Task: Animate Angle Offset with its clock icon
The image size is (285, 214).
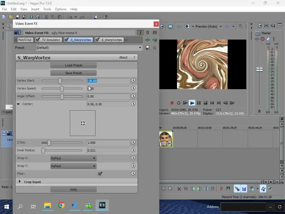Action: pyautogui.click(x=133, y=96)
